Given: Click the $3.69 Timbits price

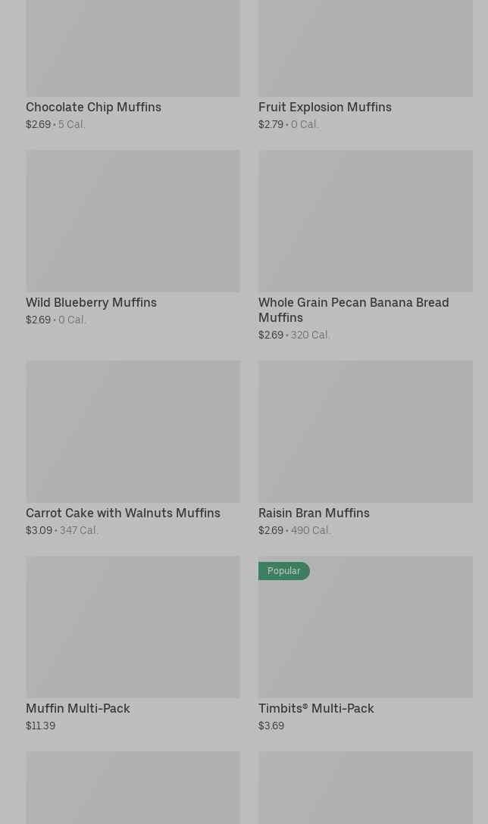Looking at the screenshot, I should [x=271, y=726].
